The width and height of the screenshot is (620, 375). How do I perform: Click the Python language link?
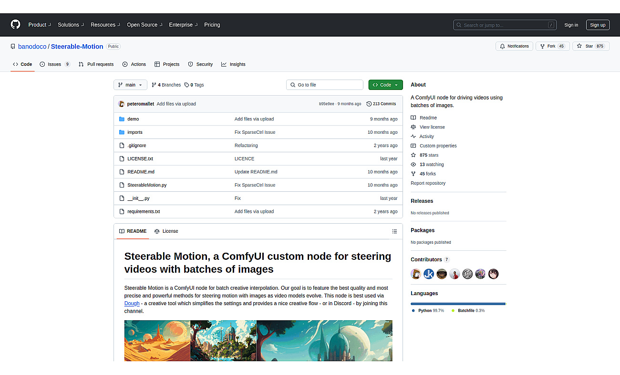pyautogui.click(x=428, y=311)
